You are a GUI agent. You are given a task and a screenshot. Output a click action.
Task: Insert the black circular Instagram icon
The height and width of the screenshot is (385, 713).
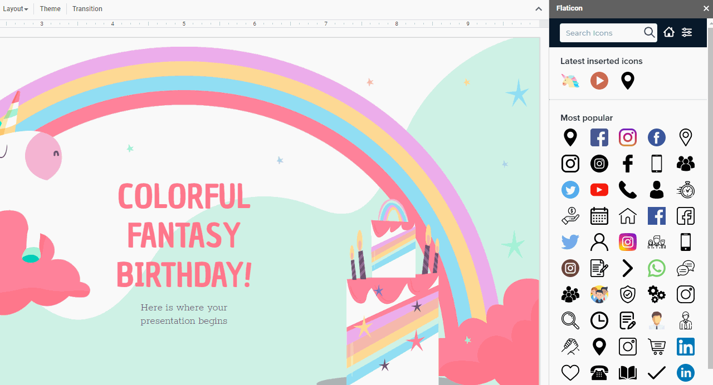coord(599,164)
